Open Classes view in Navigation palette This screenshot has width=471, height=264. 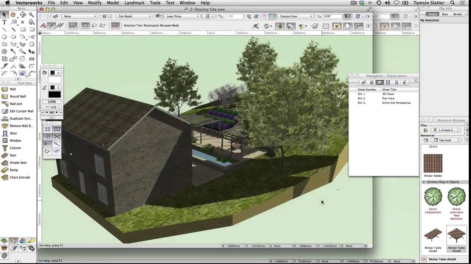(x=363, y=82)
